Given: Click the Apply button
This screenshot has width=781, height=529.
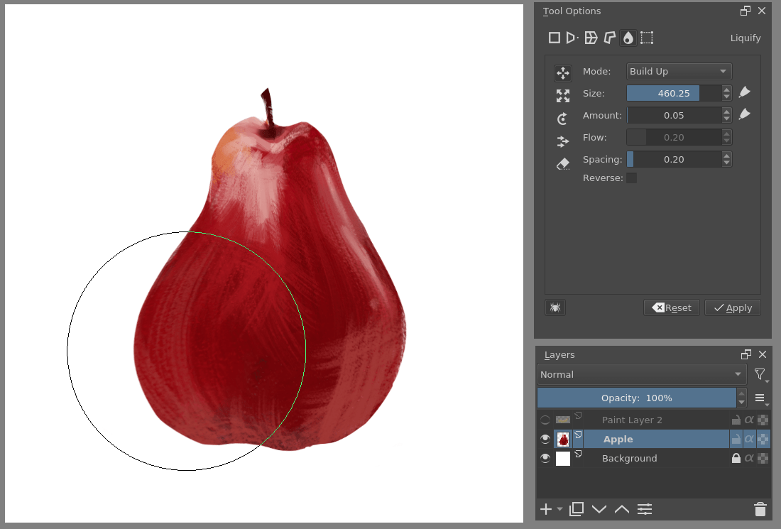Looking at the screenshot, I should (x=732, y=307).
